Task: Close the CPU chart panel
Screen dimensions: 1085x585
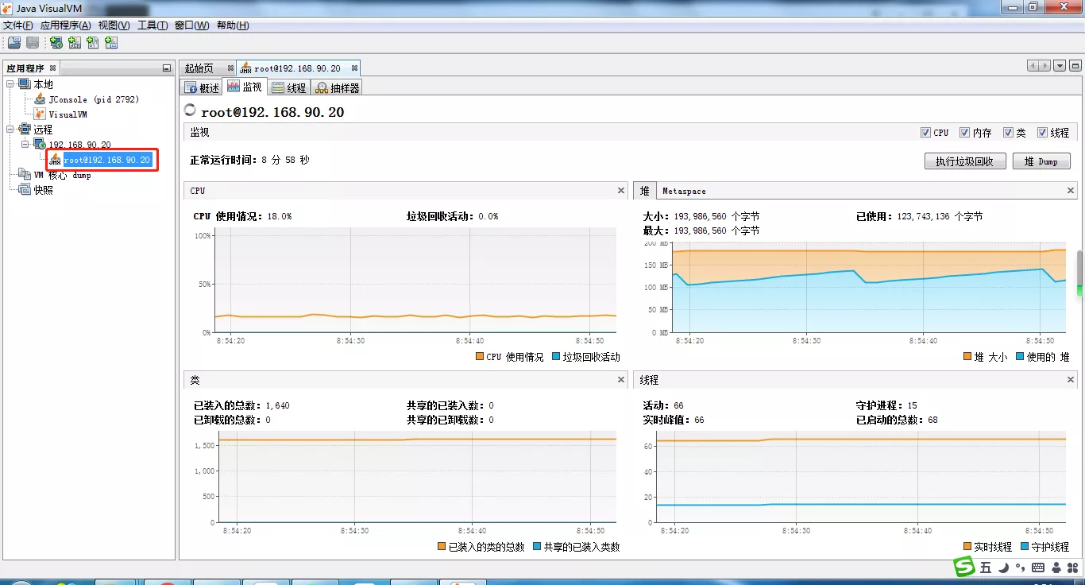Action: click(x=621, y=191)
